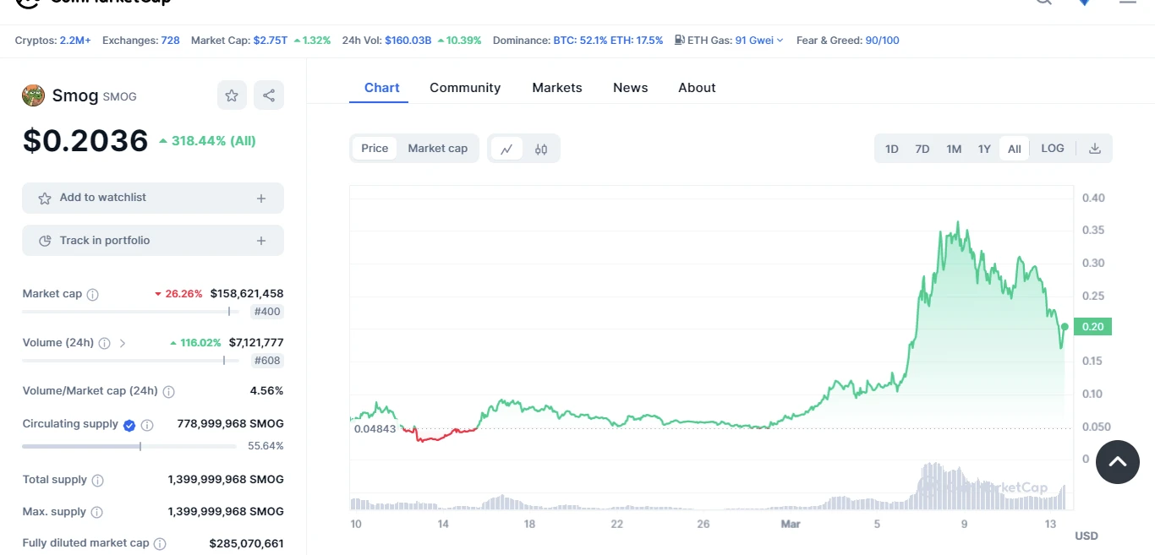The image size is (1155, 555).
Task: Open the search magnifier in header
Action: tap(1044, 3)
